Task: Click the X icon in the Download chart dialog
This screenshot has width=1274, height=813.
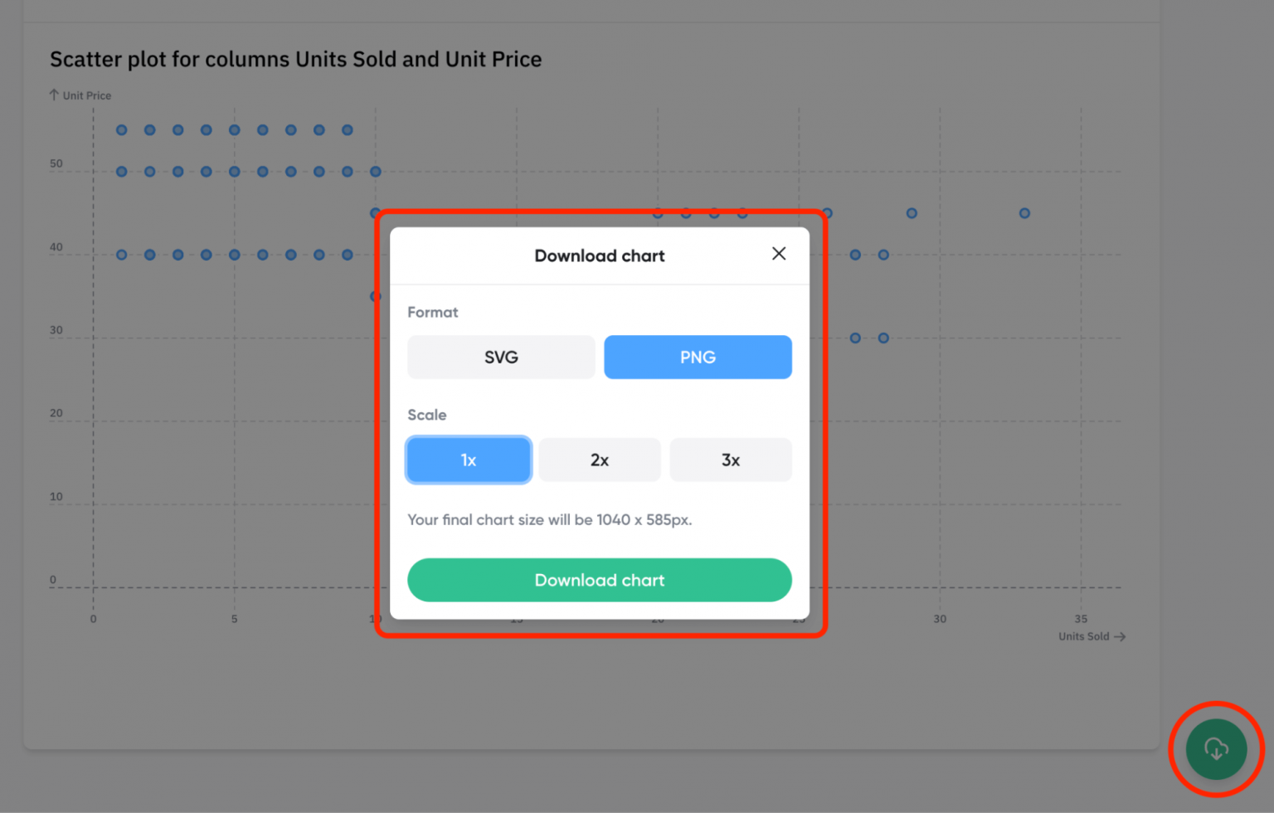Action: [778, 254]
